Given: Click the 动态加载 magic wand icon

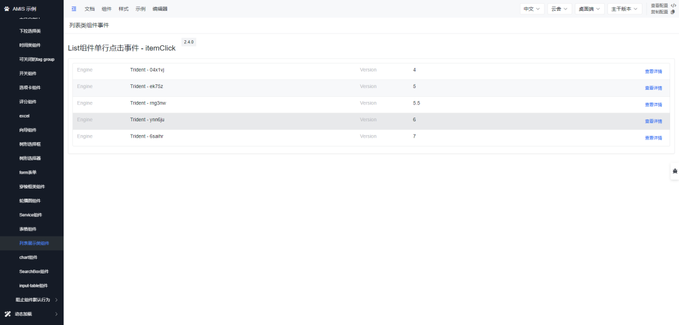Looking at the screenshot, I should pyautogui.click(x=8, y=314).
